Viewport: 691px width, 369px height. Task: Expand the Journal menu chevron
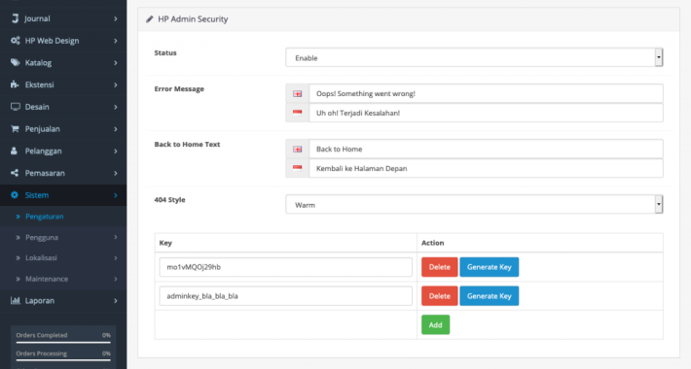(x=116, y=18)
